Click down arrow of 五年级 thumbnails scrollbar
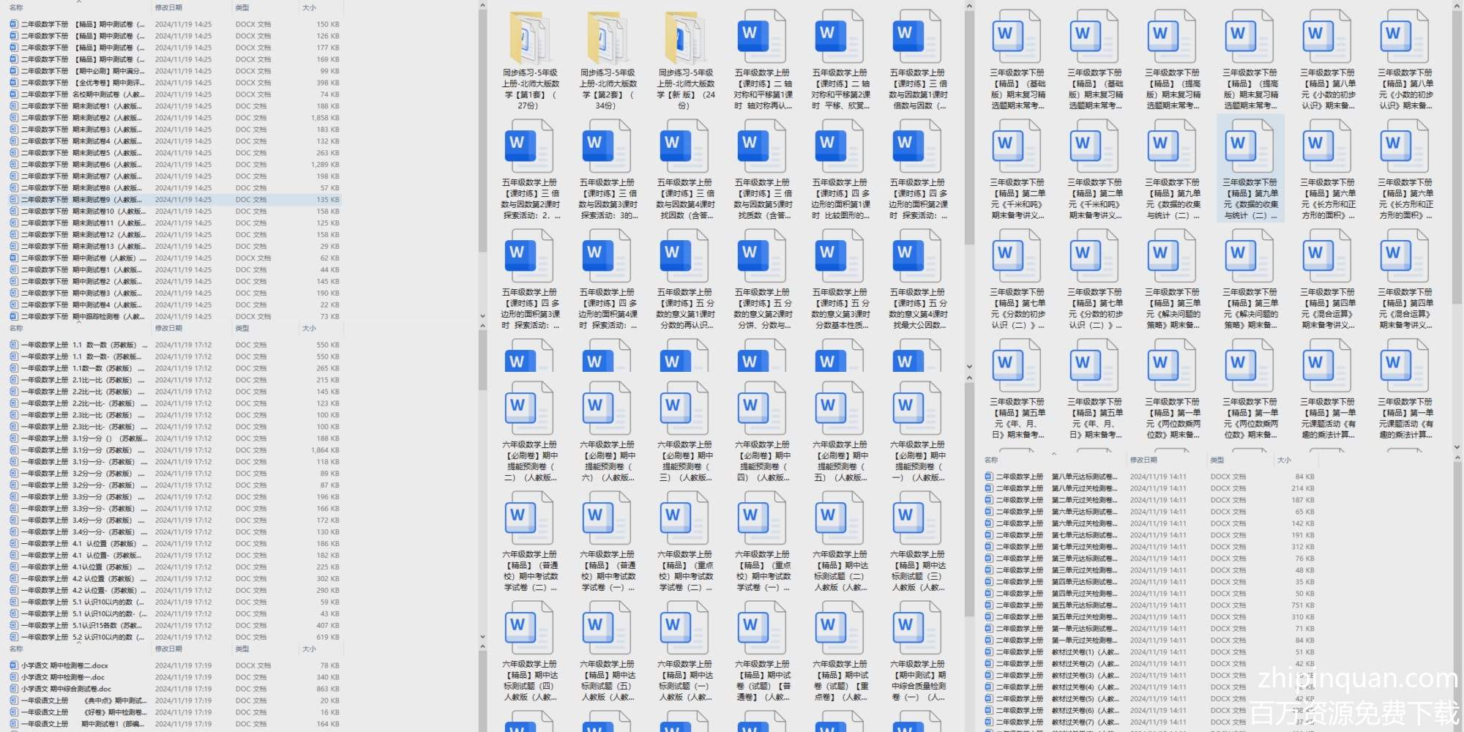The height and width of the screenshot is (732, 1464). click(x=969, y=367)
